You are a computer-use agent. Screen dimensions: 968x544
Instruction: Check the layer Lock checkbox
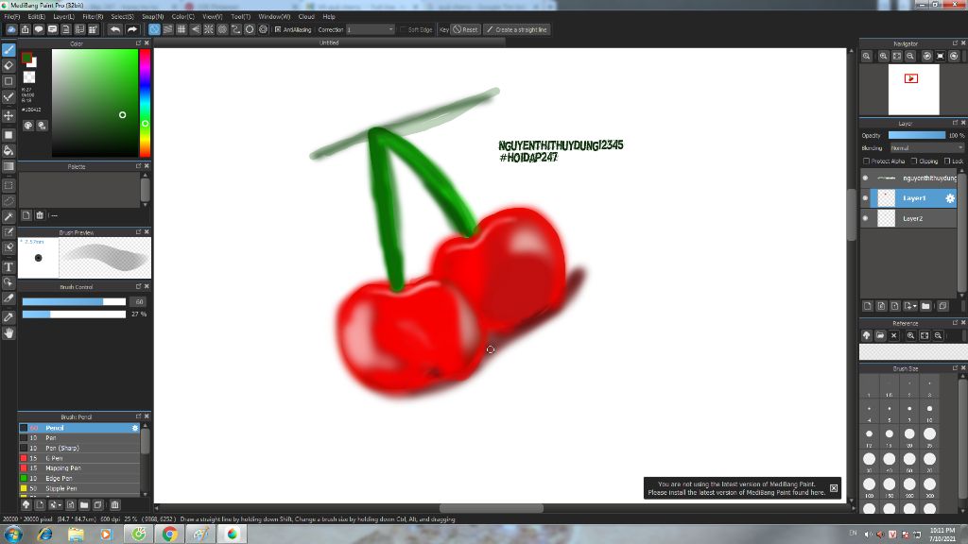click(947, 161)
